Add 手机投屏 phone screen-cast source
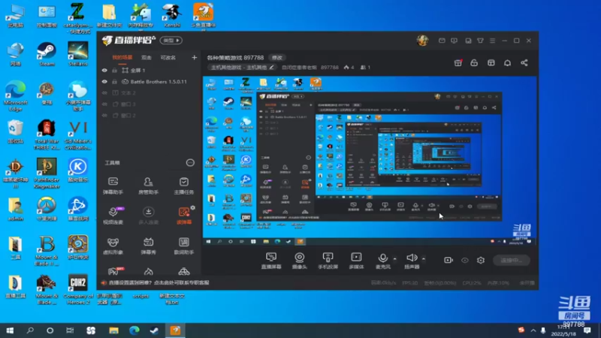The width and height of the screenshot is (601, 338). click(328, 261)
